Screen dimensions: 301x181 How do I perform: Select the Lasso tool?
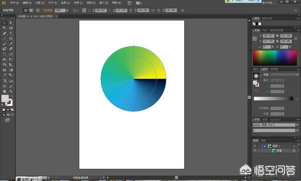[11, 28]
